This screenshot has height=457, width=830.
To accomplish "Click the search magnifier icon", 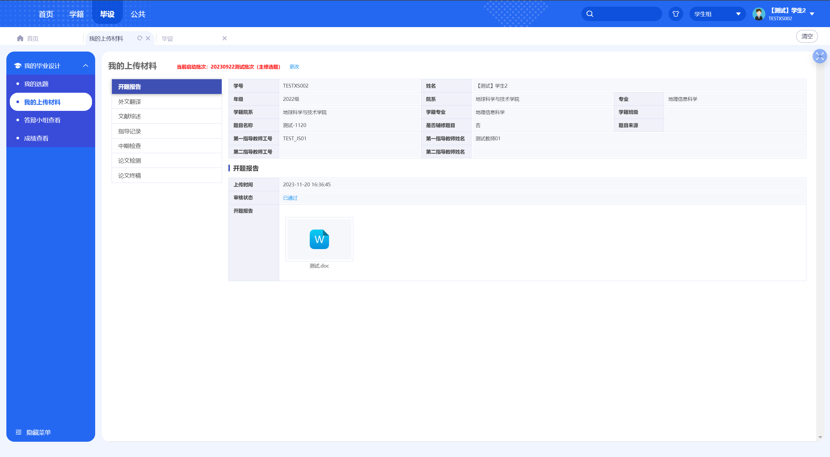I will point(590,14).
